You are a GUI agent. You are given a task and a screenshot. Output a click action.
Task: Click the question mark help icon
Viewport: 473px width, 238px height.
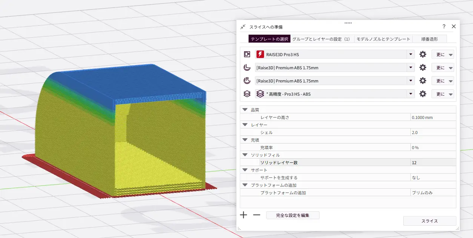(x=444, y=27)
